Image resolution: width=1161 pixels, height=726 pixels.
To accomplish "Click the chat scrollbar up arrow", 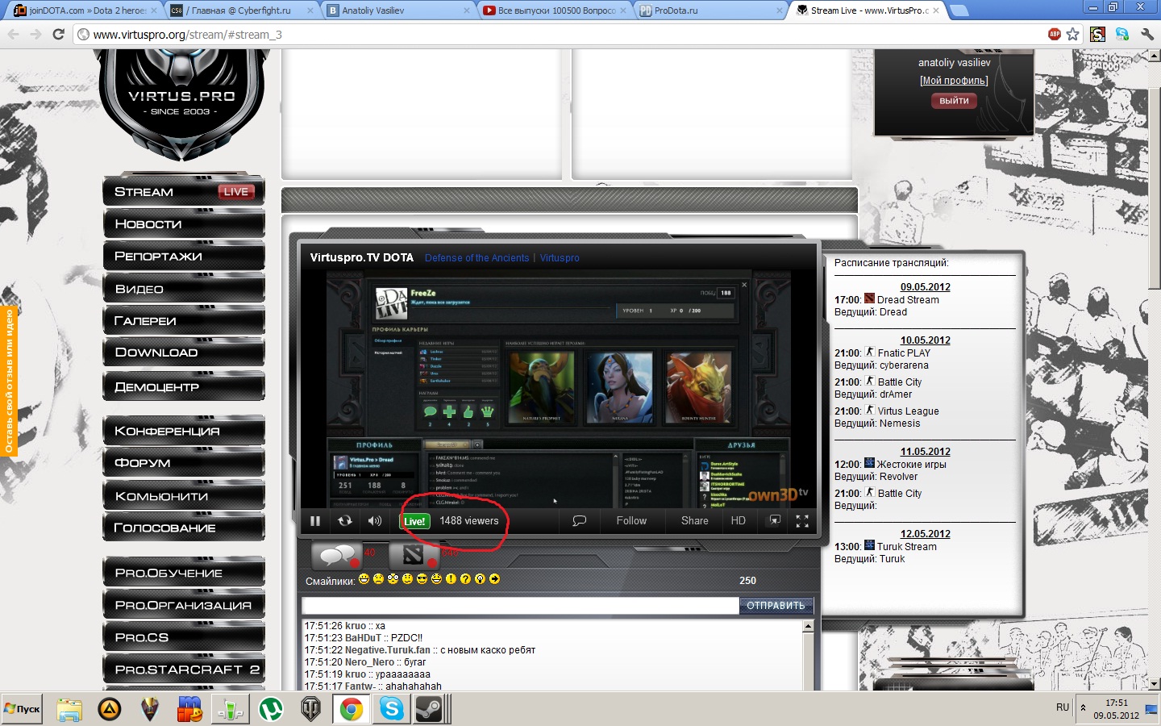I will tap(808, 626).
